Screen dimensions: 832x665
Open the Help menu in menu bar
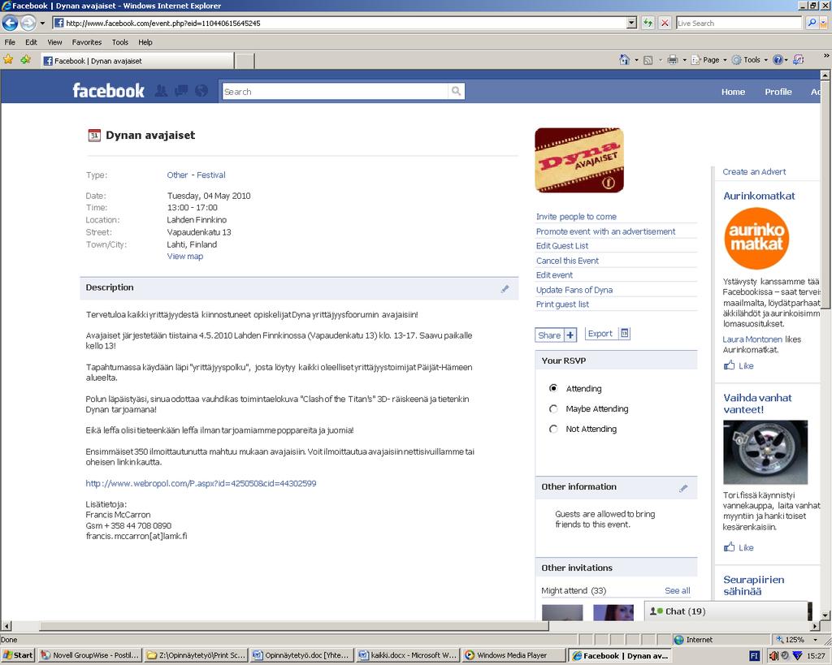point(145,42)
